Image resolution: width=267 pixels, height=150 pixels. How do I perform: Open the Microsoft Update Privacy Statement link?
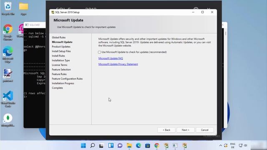(118, 64)
